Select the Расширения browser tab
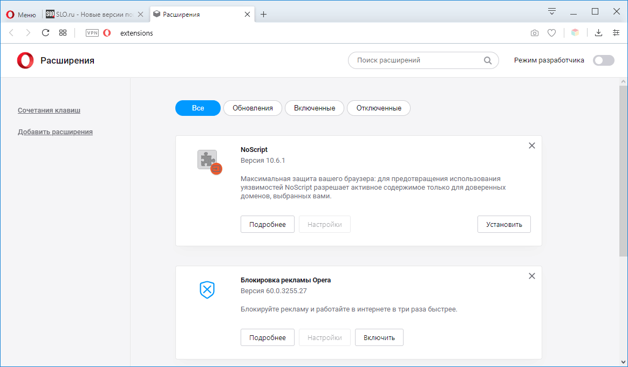628x367 pixels. [202, 15]
